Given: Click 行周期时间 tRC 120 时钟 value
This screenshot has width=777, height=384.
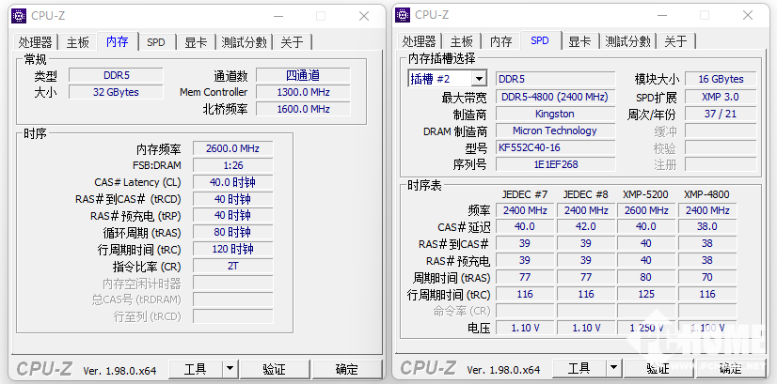Looking at the screenshot, I should click(x=233, y=249).
